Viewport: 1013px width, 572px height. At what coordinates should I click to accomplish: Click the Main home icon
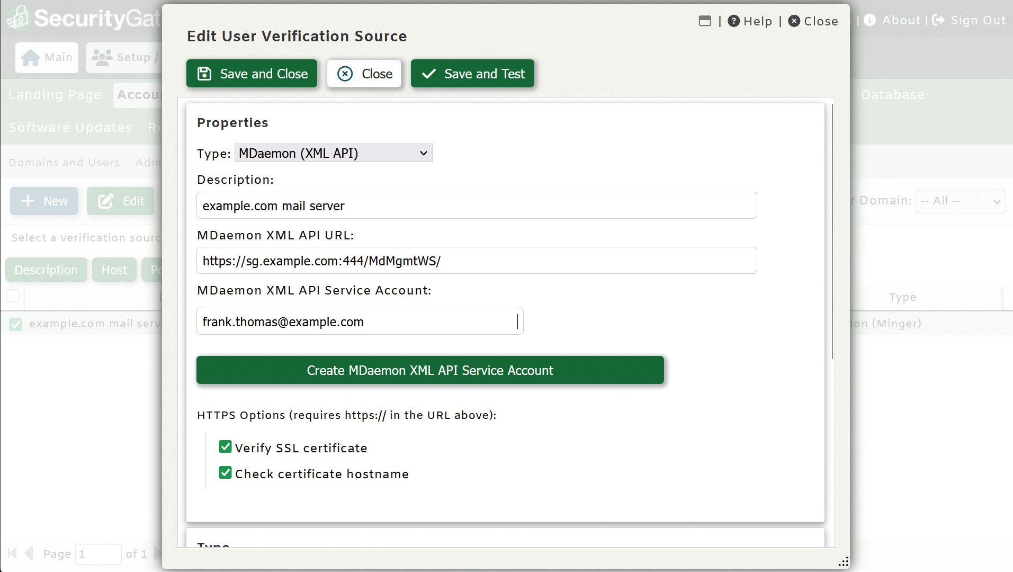coord(31,57)
